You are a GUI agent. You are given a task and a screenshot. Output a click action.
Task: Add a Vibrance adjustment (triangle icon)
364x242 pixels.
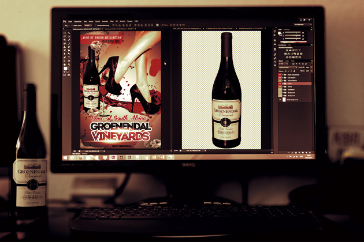click(x=299, y=50)
